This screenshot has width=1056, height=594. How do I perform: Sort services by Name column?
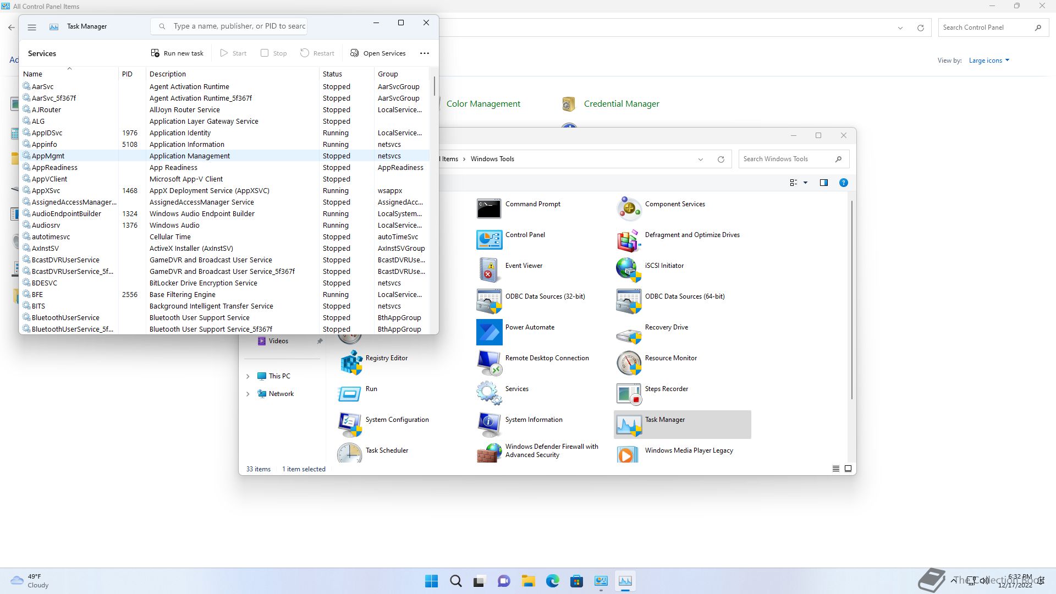tap(69, 74)
